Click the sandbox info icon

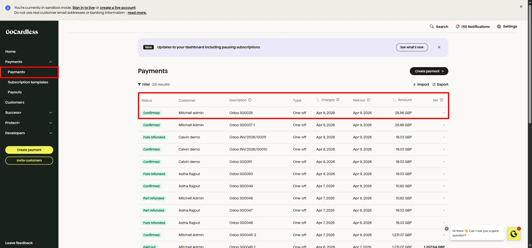tap(8, 8)
